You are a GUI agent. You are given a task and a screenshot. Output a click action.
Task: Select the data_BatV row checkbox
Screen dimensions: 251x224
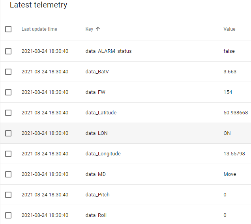(8, 72)
